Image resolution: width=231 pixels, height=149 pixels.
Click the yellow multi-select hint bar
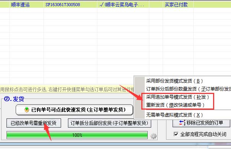[67, 89]
